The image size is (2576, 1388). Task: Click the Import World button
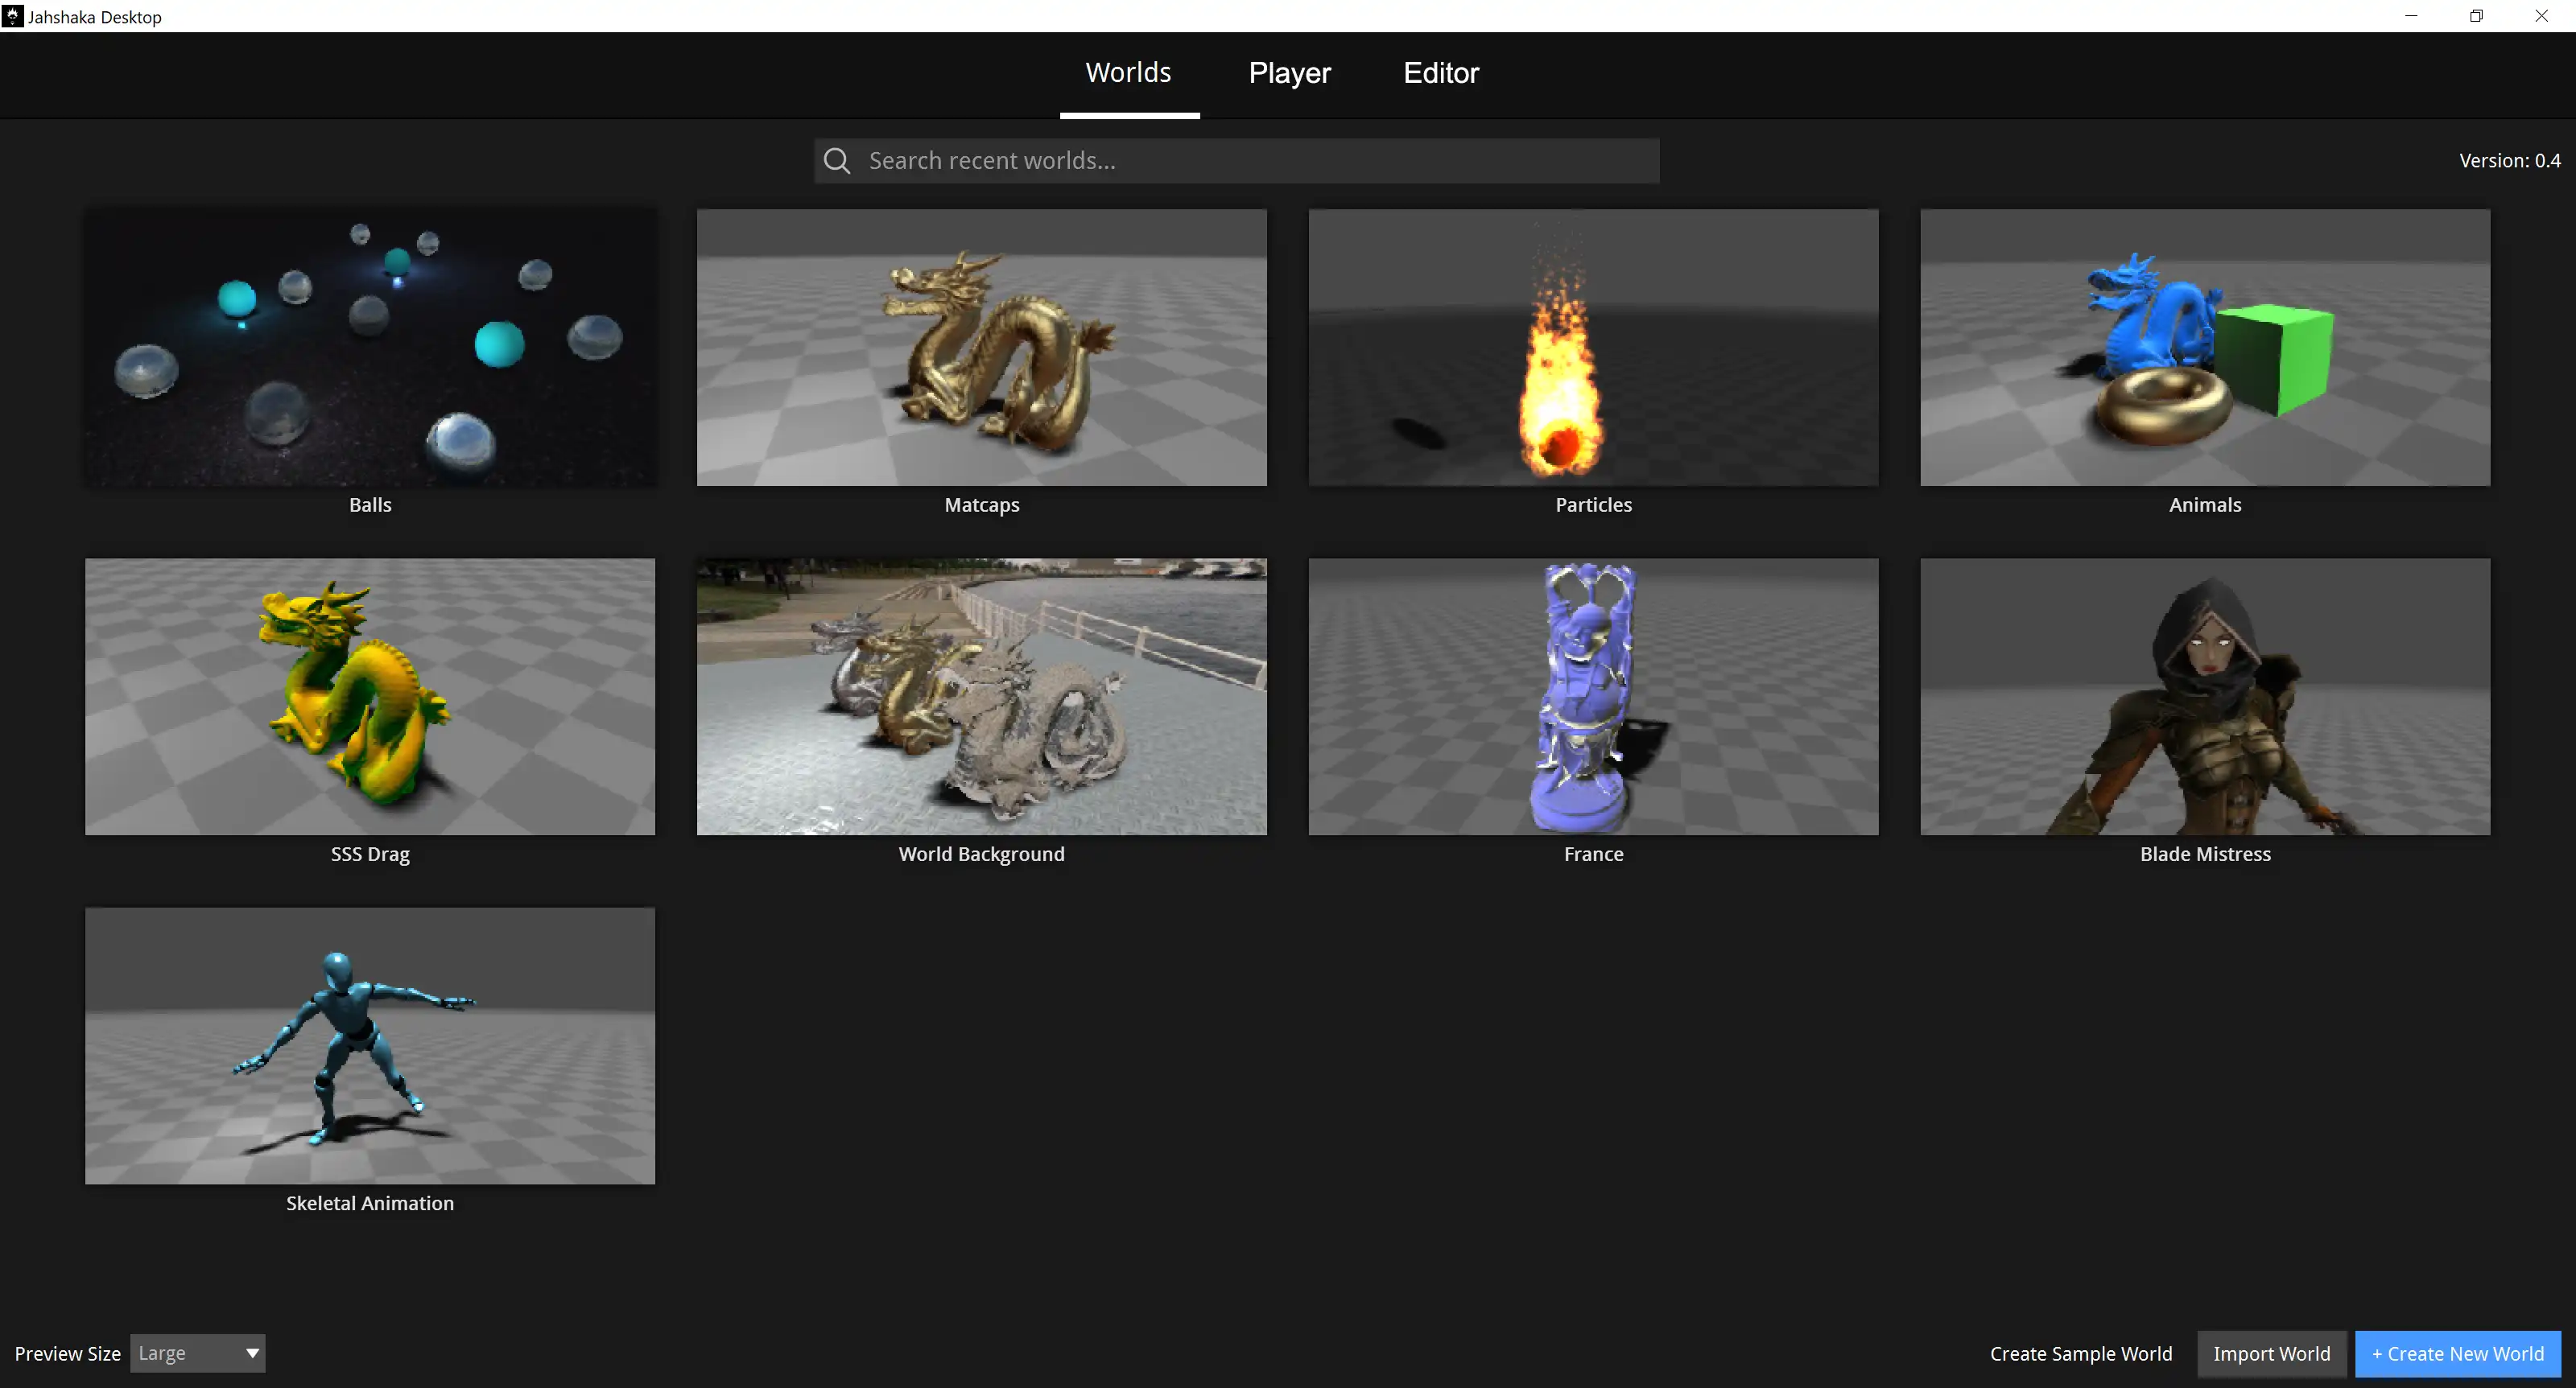pyautogui.click(x=2271, y=1353)
